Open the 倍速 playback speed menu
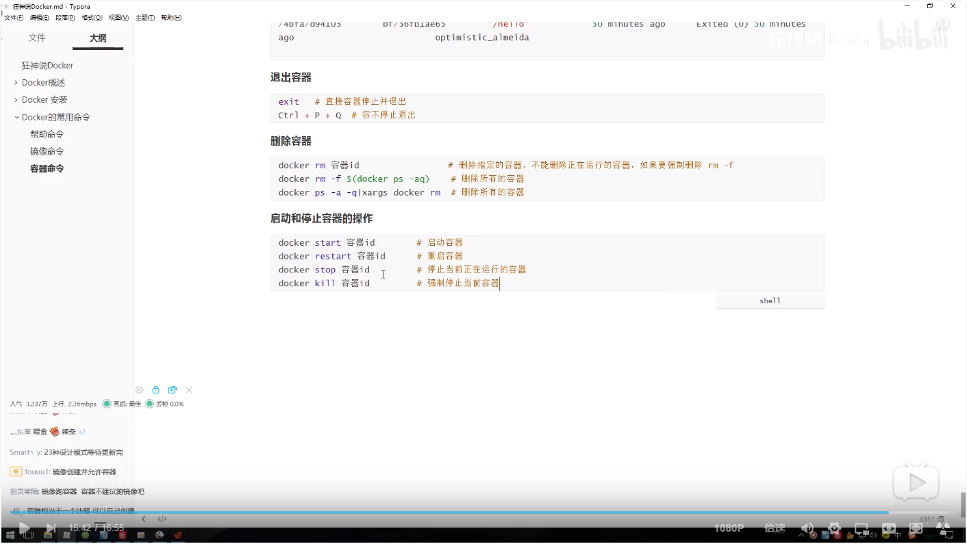Screen dimensions: 967x544 (775, 528)
